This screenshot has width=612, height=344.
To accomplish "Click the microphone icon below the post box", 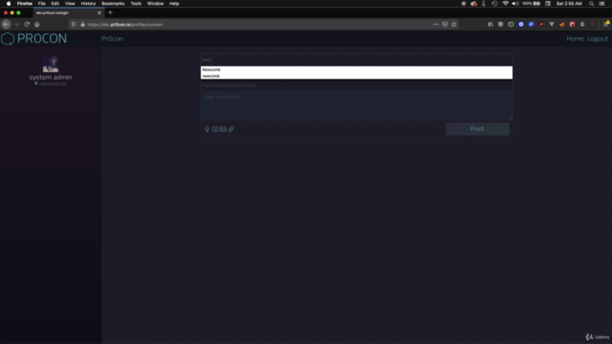I will coord(207,129).
